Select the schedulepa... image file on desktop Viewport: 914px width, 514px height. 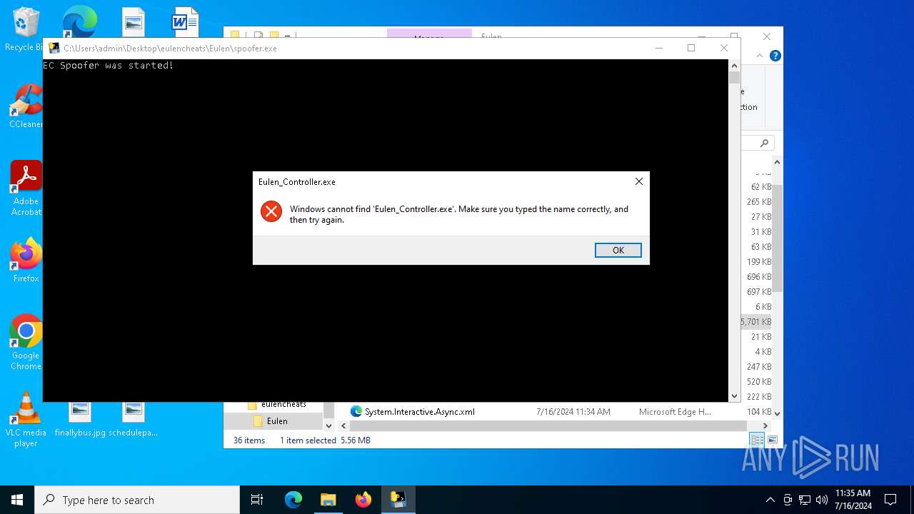click(133, 420)
